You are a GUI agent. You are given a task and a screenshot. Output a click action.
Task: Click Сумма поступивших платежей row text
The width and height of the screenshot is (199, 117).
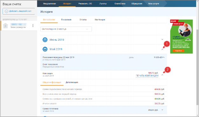tap(67, 99)
